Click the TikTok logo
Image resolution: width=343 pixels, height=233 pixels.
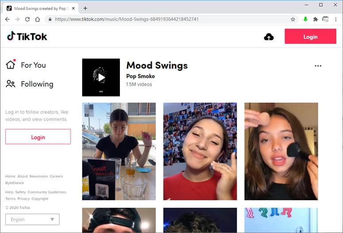(27, 36)
